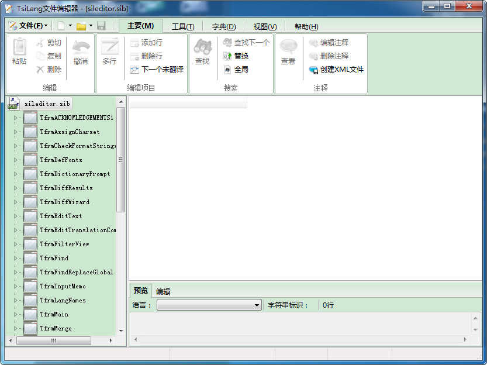Click tree panel scroll right arrow

point(111,340)
